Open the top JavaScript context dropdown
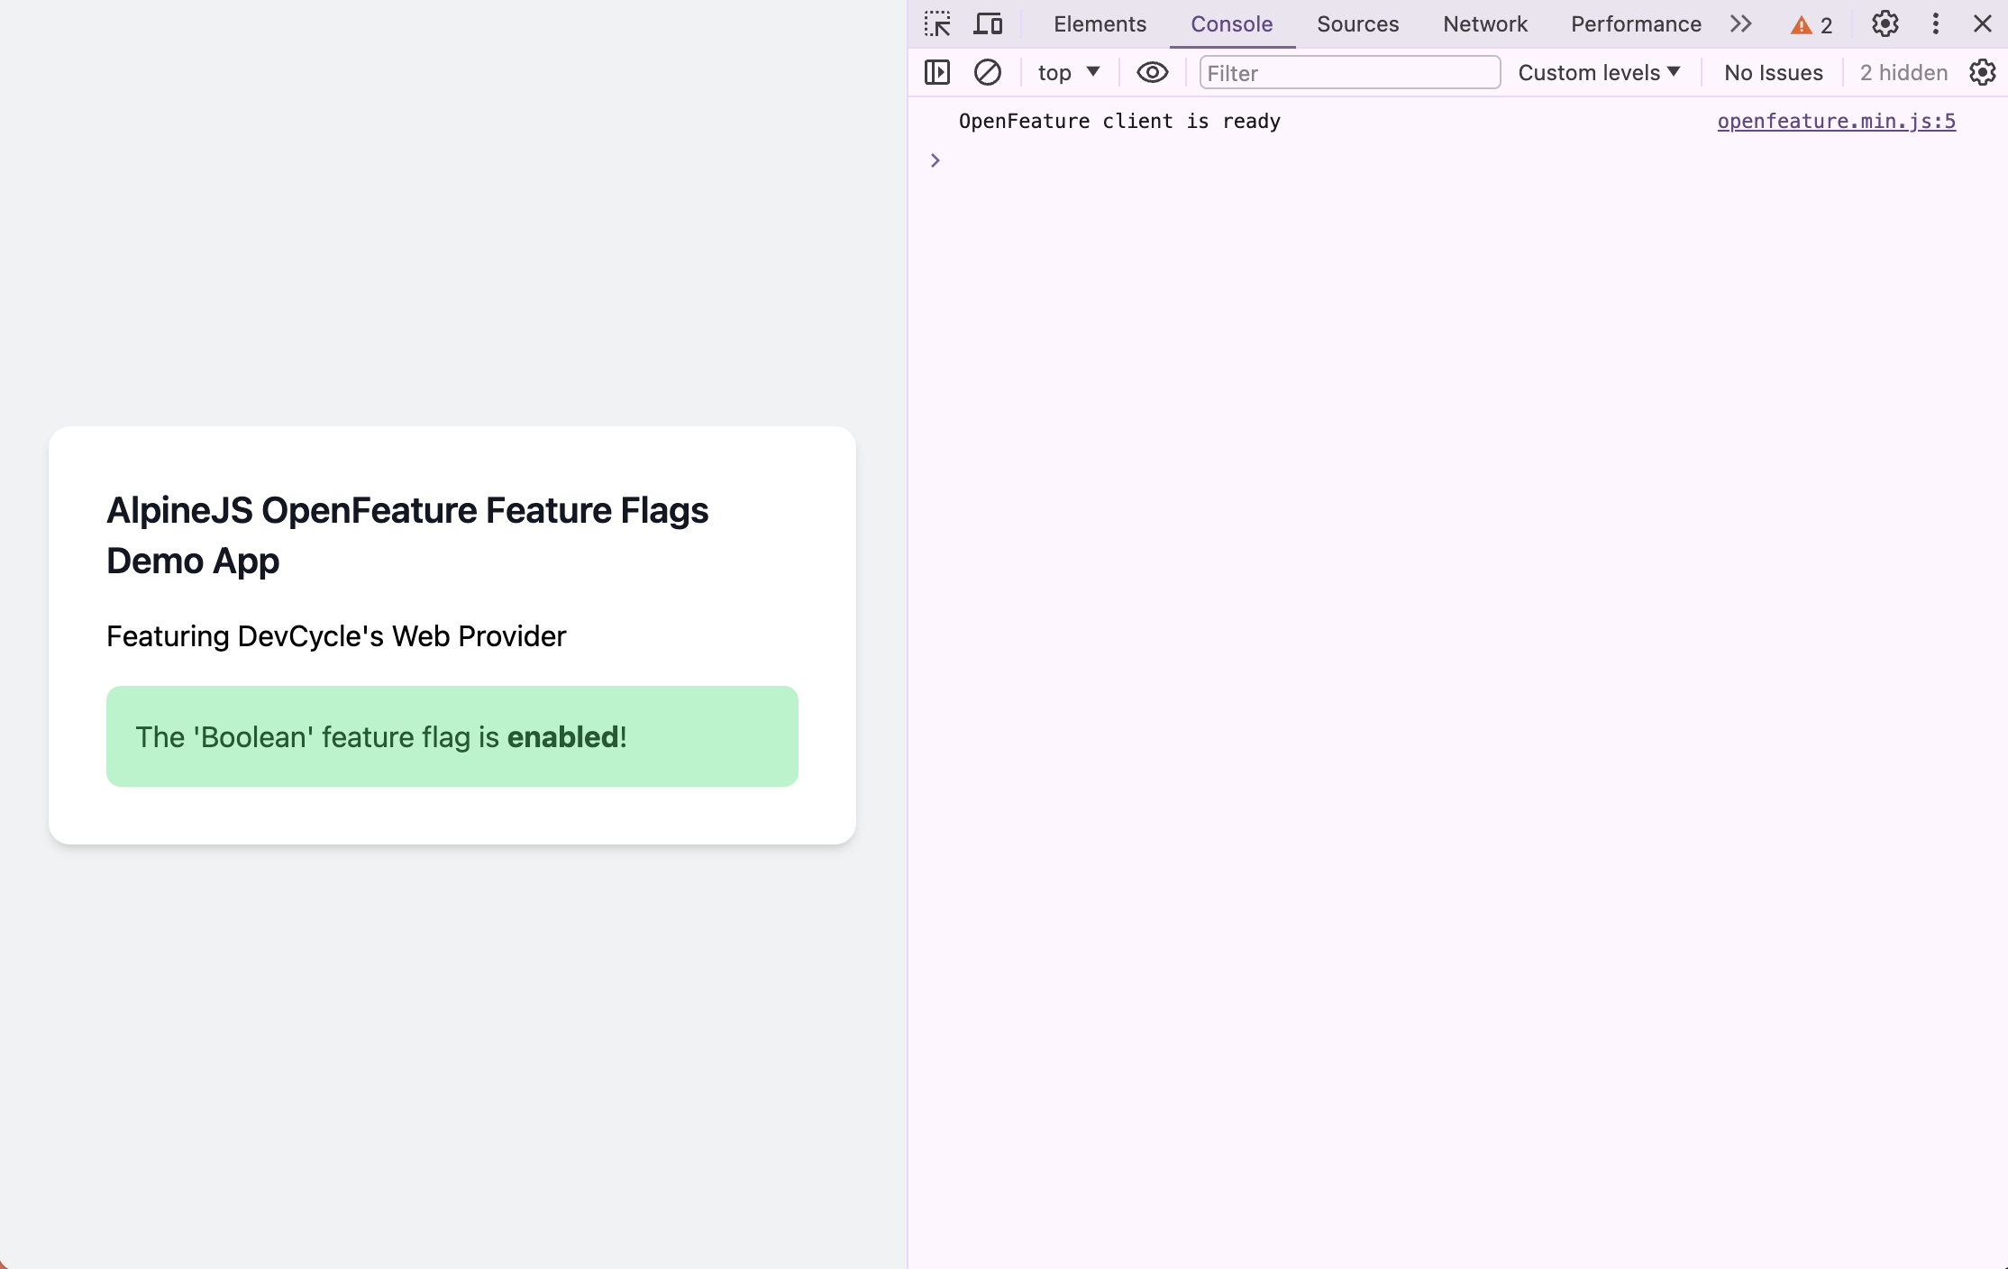2008x1269 pixels. [1068, 72]
